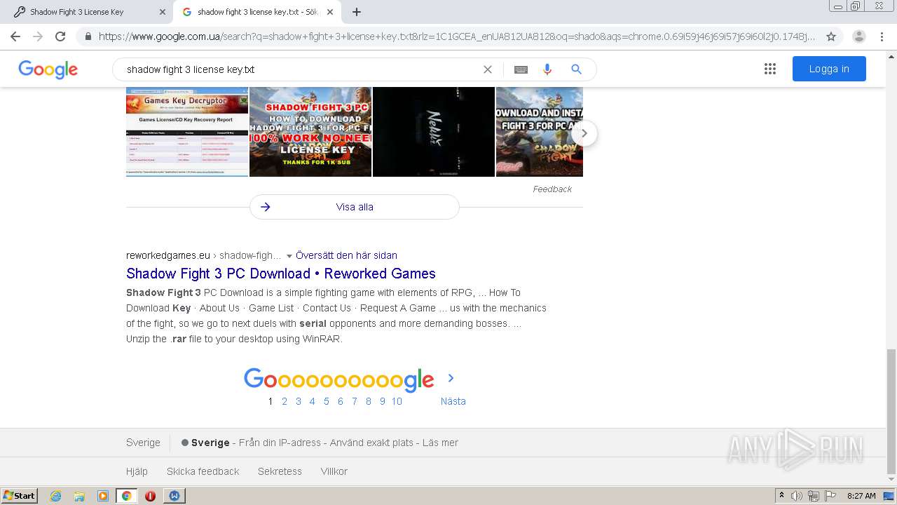Image resolution: width=897 pixels, height=505 pixels.
Task: Open Shadow Fight 3 PC Download result
Action: pyautogui.click(x=281, y=274)
